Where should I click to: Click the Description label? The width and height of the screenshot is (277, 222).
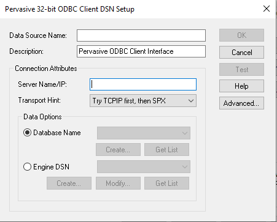(x=26, y=51)
